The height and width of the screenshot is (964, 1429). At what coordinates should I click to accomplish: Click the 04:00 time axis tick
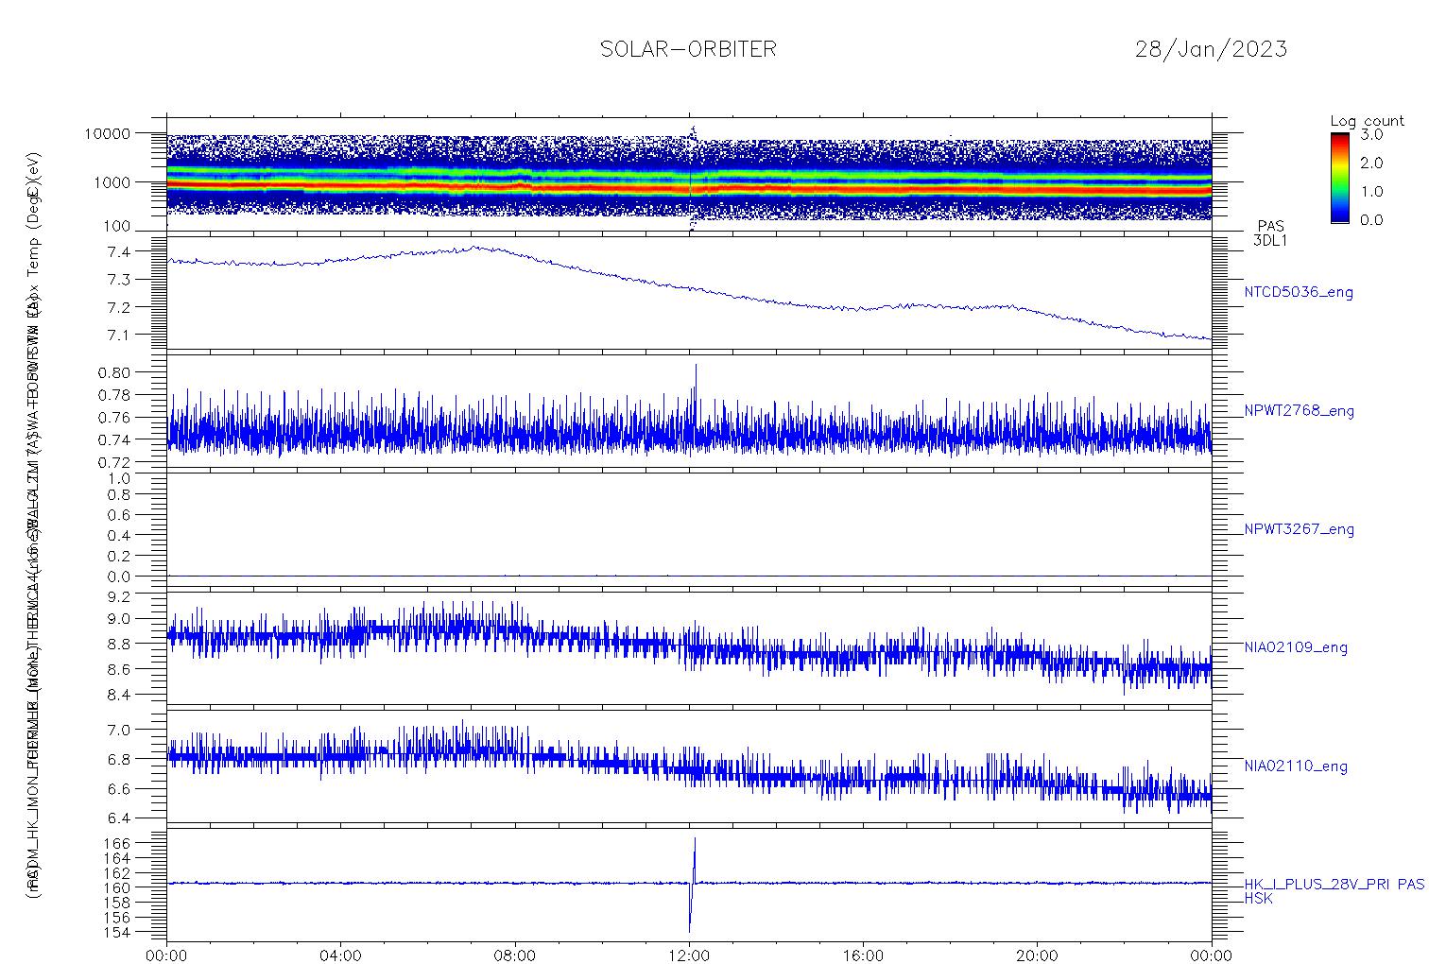pos(341,955)
